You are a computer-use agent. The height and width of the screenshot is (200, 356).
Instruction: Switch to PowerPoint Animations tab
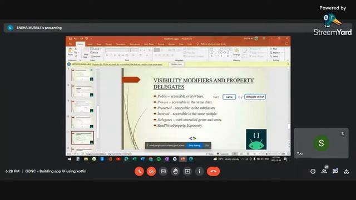click(x=135, y=44)
